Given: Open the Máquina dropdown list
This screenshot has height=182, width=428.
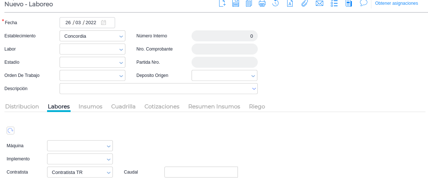Looking at the screenshot, I should (108, 146).
